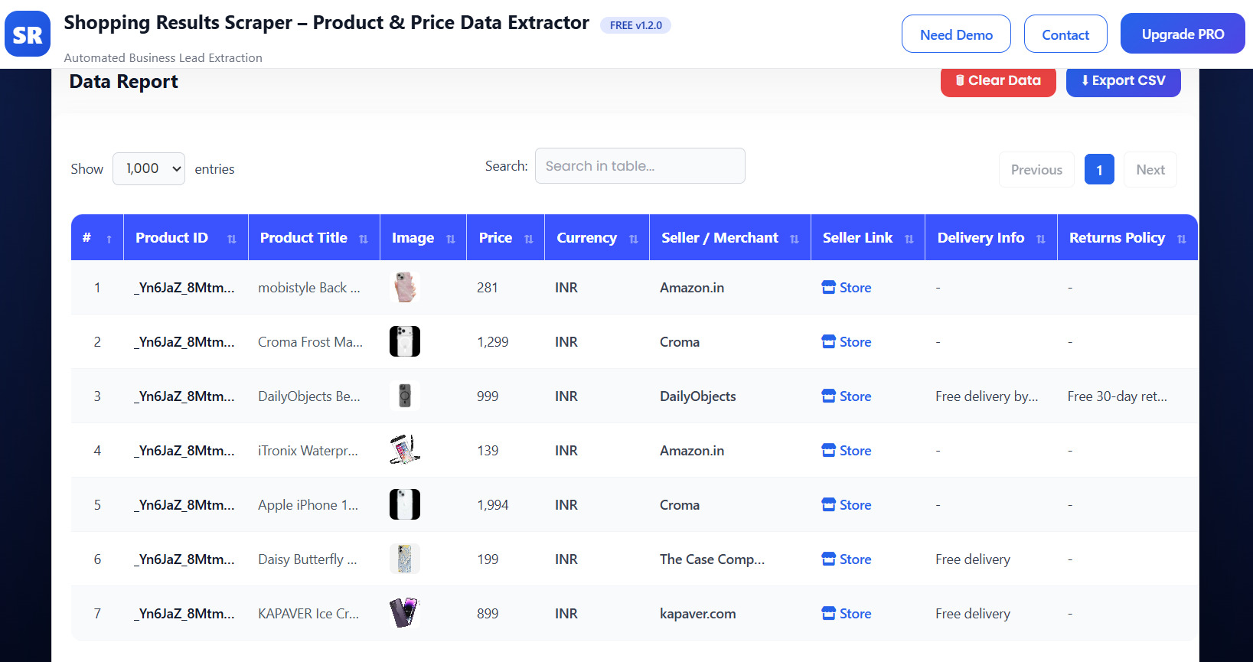Click the Contact button
Viewport: 1253px width, 662px height.
[x=1065, y=34]
